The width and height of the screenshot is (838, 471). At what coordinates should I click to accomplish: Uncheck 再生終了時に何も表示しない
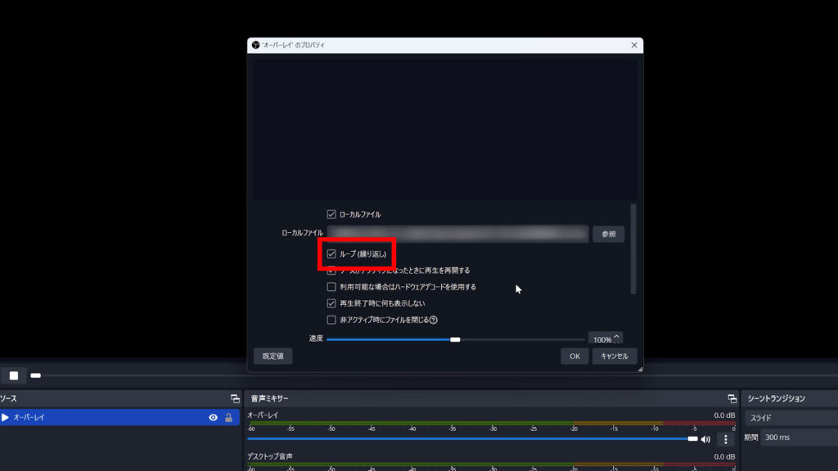click(332, 303)
